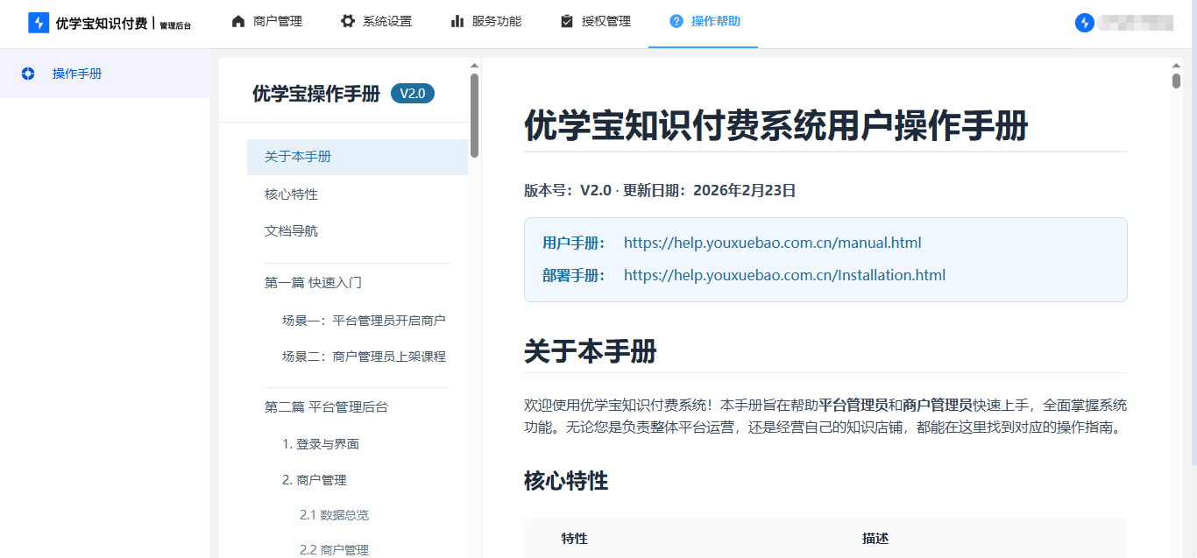The height and width of the screenshot is (558, 1197).
Task: Click the gear icon for 系统设置
Action: click(348, 21)
